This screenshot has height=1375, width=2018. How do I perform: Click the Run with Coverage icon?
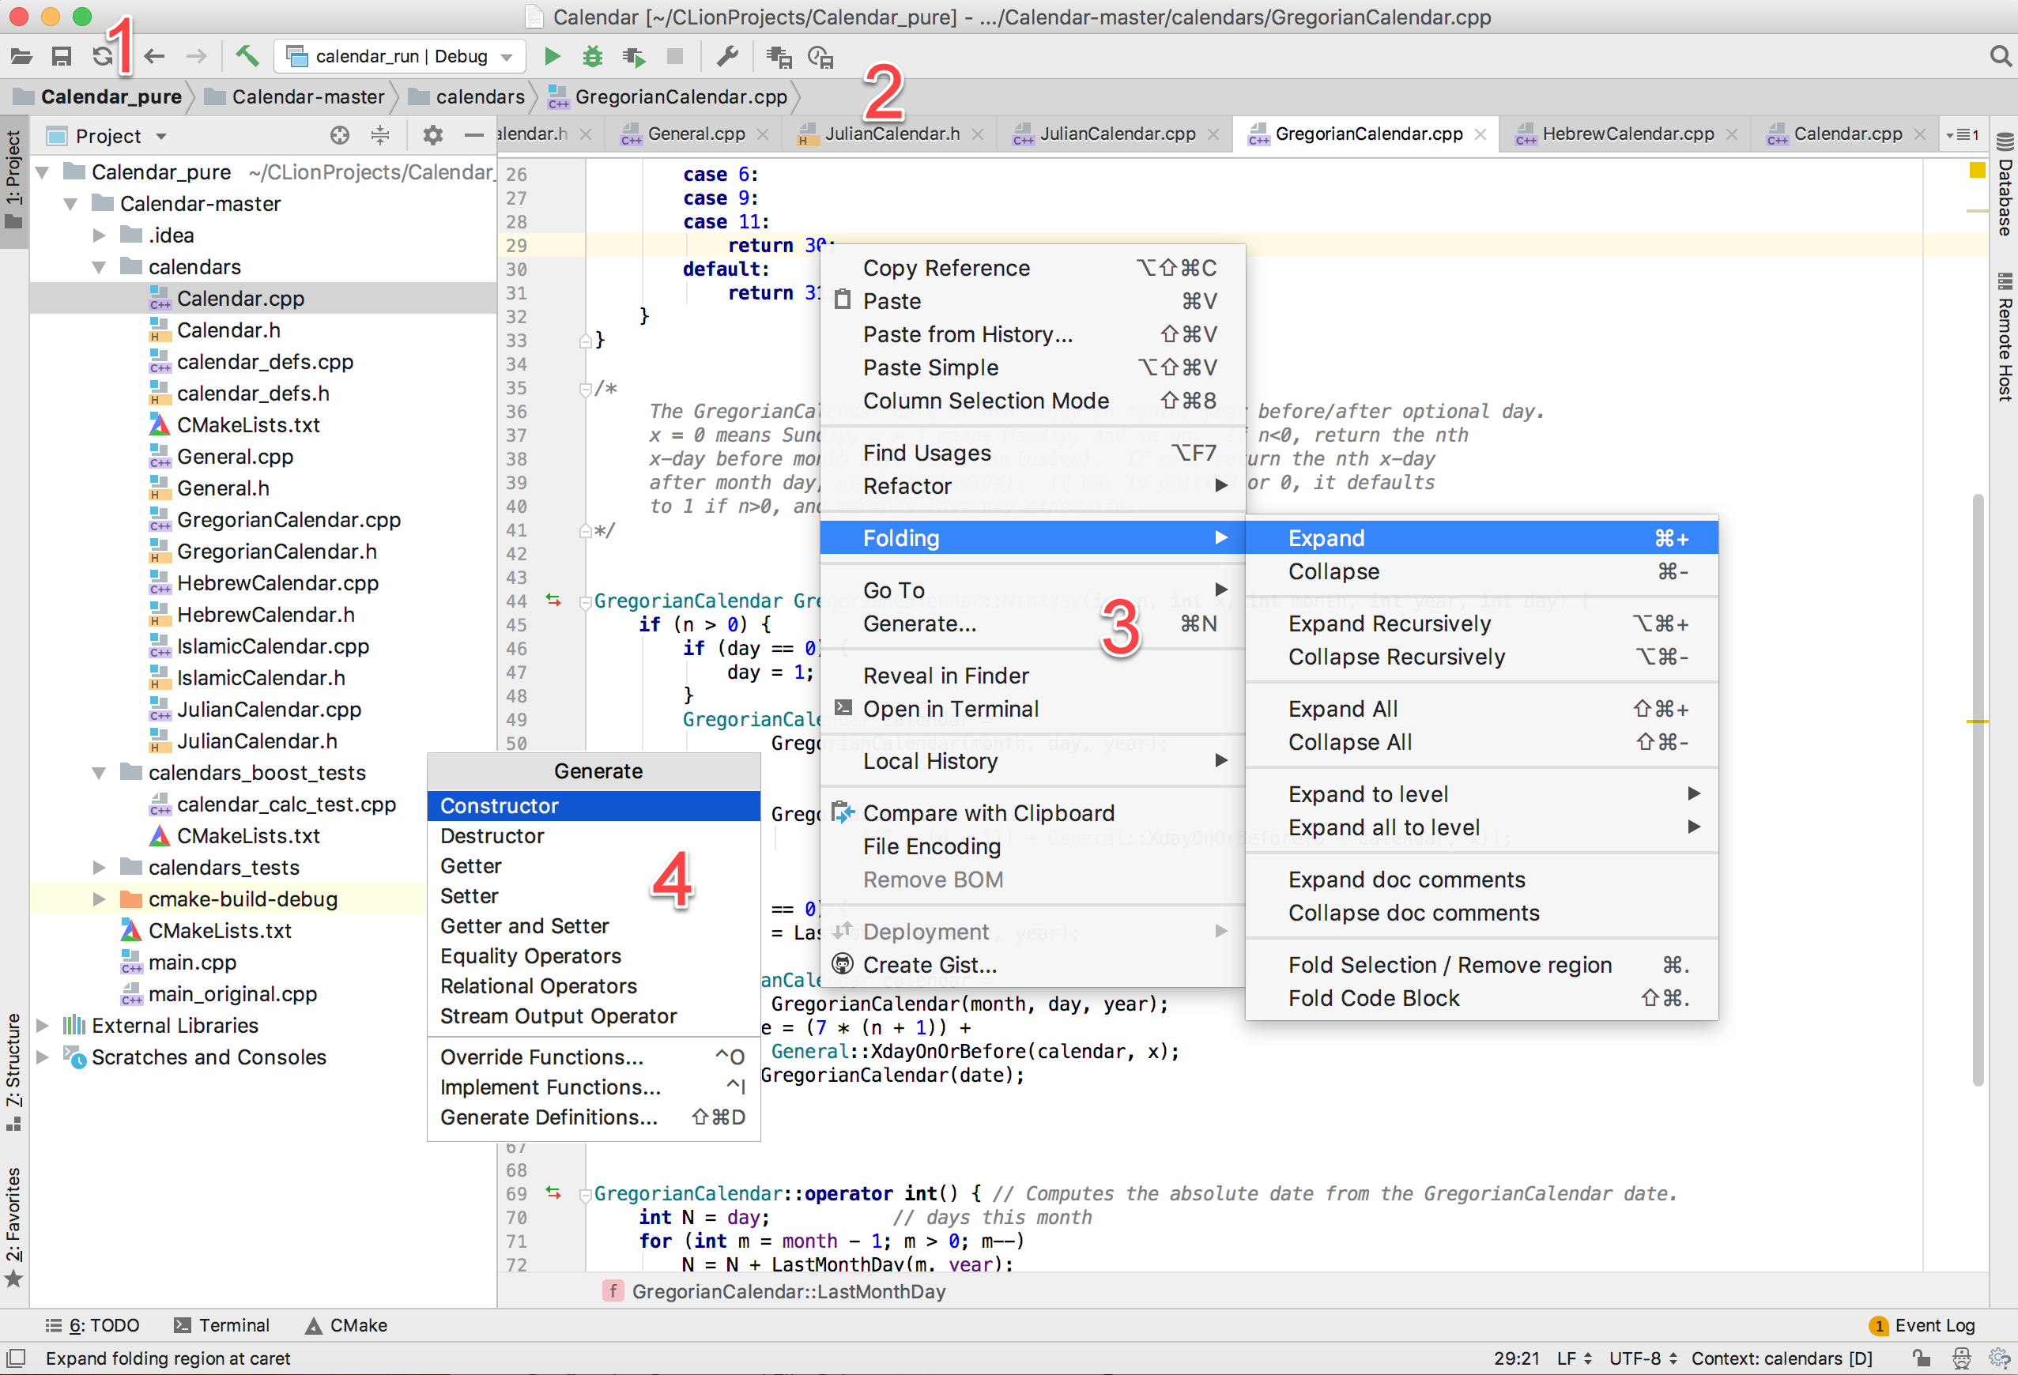coord(634,56)
